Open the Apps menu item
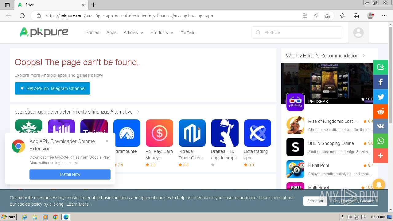393x221 pixels. (x=111, y=33)
